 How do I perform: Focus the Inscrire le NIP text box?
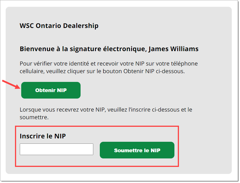57,149
